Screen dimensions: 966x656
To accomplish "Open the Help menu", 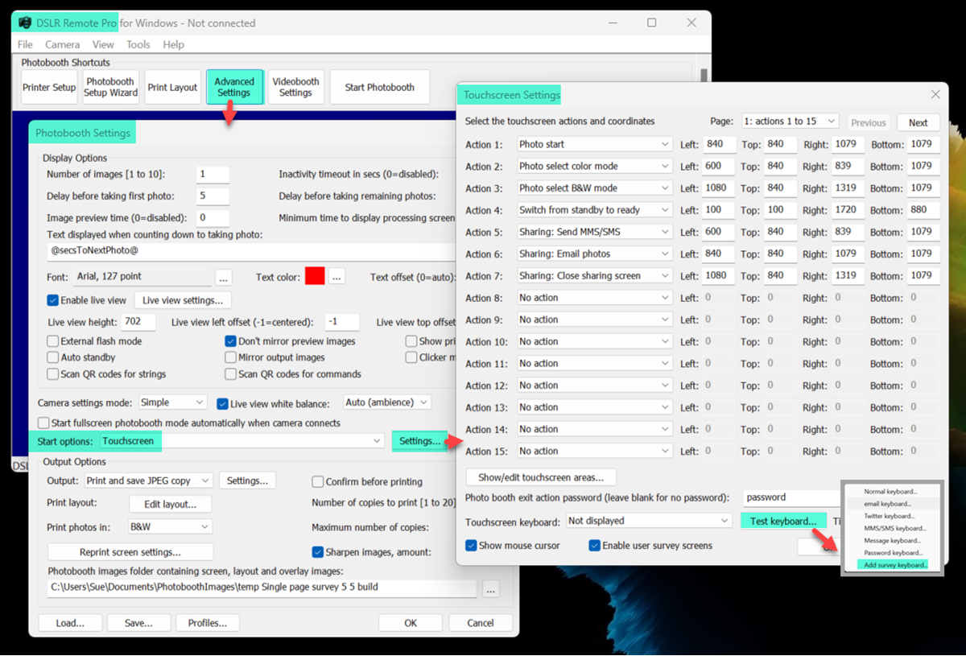I will coord(173,44).
